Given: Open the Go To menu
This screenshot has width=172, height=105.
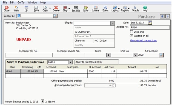Looking at the screenshot, I should [x=21, y=2].
